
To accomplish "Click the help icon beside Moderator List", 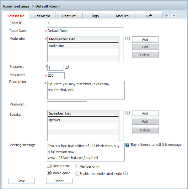I will point(127,38).
